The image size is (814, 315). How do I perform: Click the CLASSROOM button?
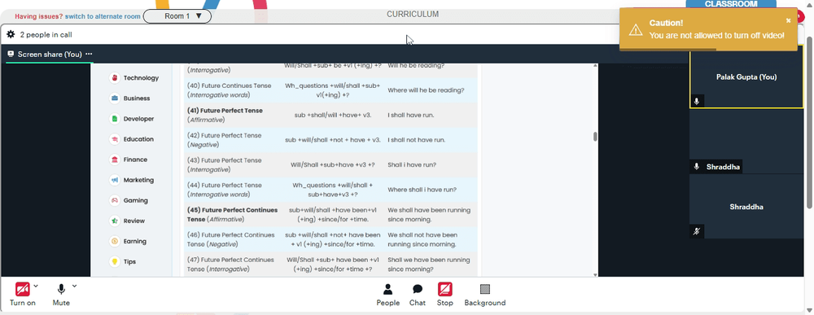(x=731, y=3)
